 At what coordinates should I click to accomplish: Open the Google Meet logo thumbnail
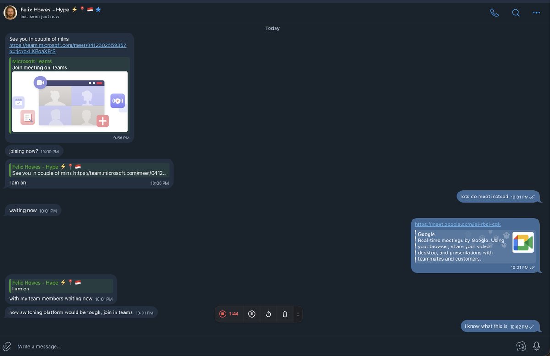point(523,242)
